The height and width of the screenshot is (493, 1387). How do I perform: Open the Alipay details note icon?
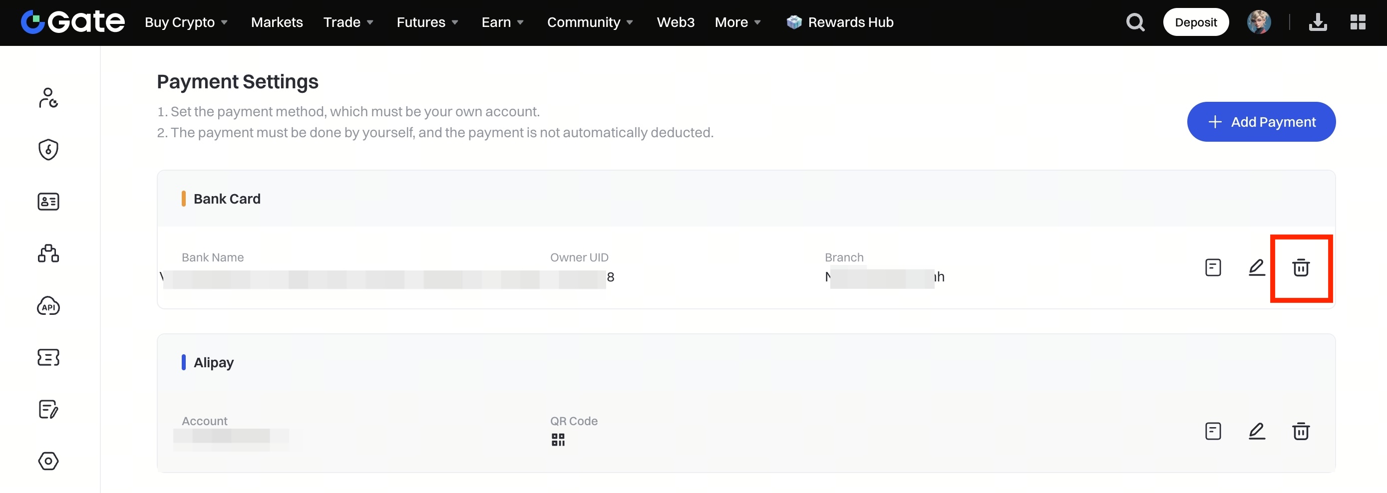(x=1213, y=431)
